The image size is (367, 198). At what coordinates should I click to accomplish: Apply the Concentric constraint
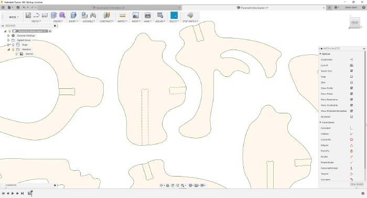pos(351,139)
